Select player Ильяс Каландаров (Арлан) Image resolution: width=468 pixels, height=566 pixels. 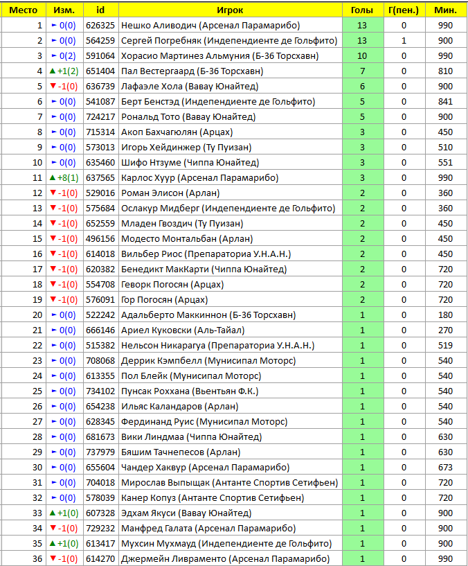180,407
